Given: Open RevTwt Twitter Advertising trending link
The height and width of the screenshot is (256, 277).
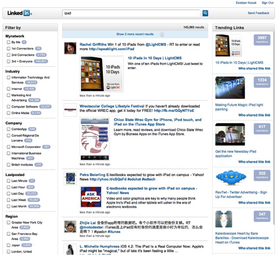Looking at the screenshot, I should click(x=241, y=194).
